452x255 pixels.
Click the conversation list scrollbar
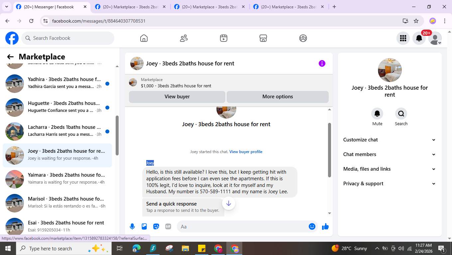[x=117, y=135]
